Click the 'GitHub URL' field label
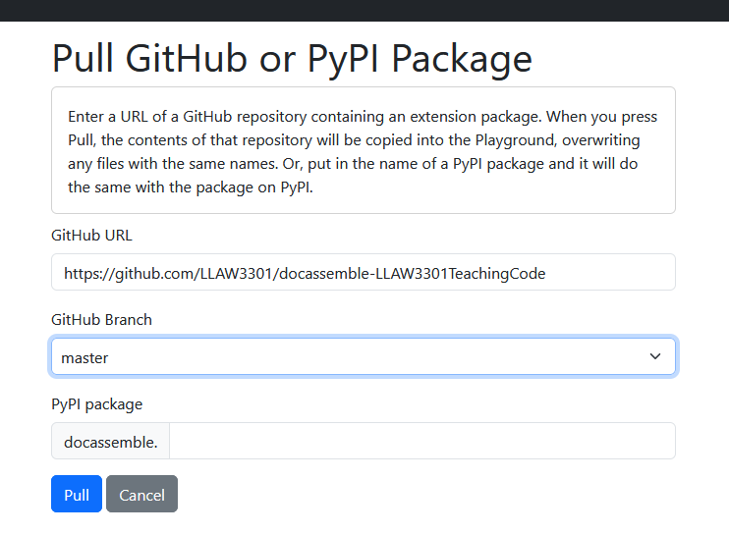 [91, 236]
